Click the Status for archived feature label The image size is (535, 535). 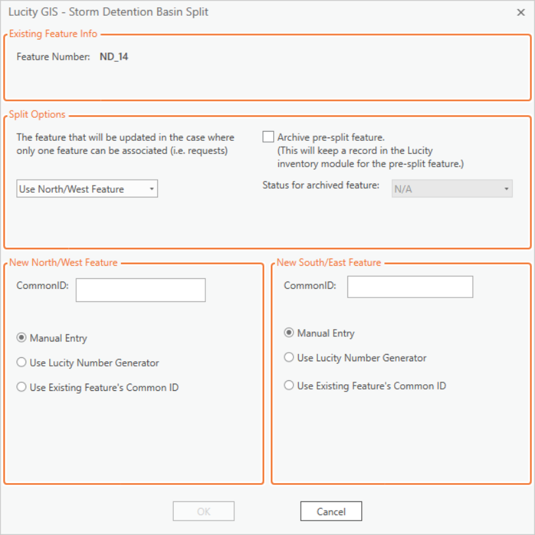tap(320, 186)
